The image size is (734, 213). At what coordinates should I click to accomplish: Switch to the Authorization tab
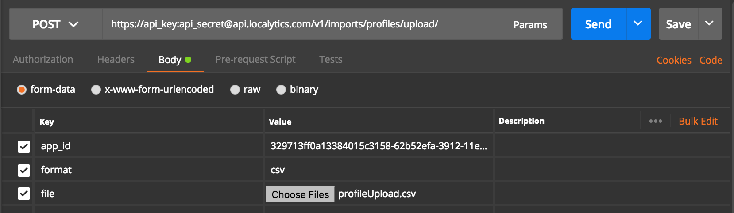coord(43,59)
